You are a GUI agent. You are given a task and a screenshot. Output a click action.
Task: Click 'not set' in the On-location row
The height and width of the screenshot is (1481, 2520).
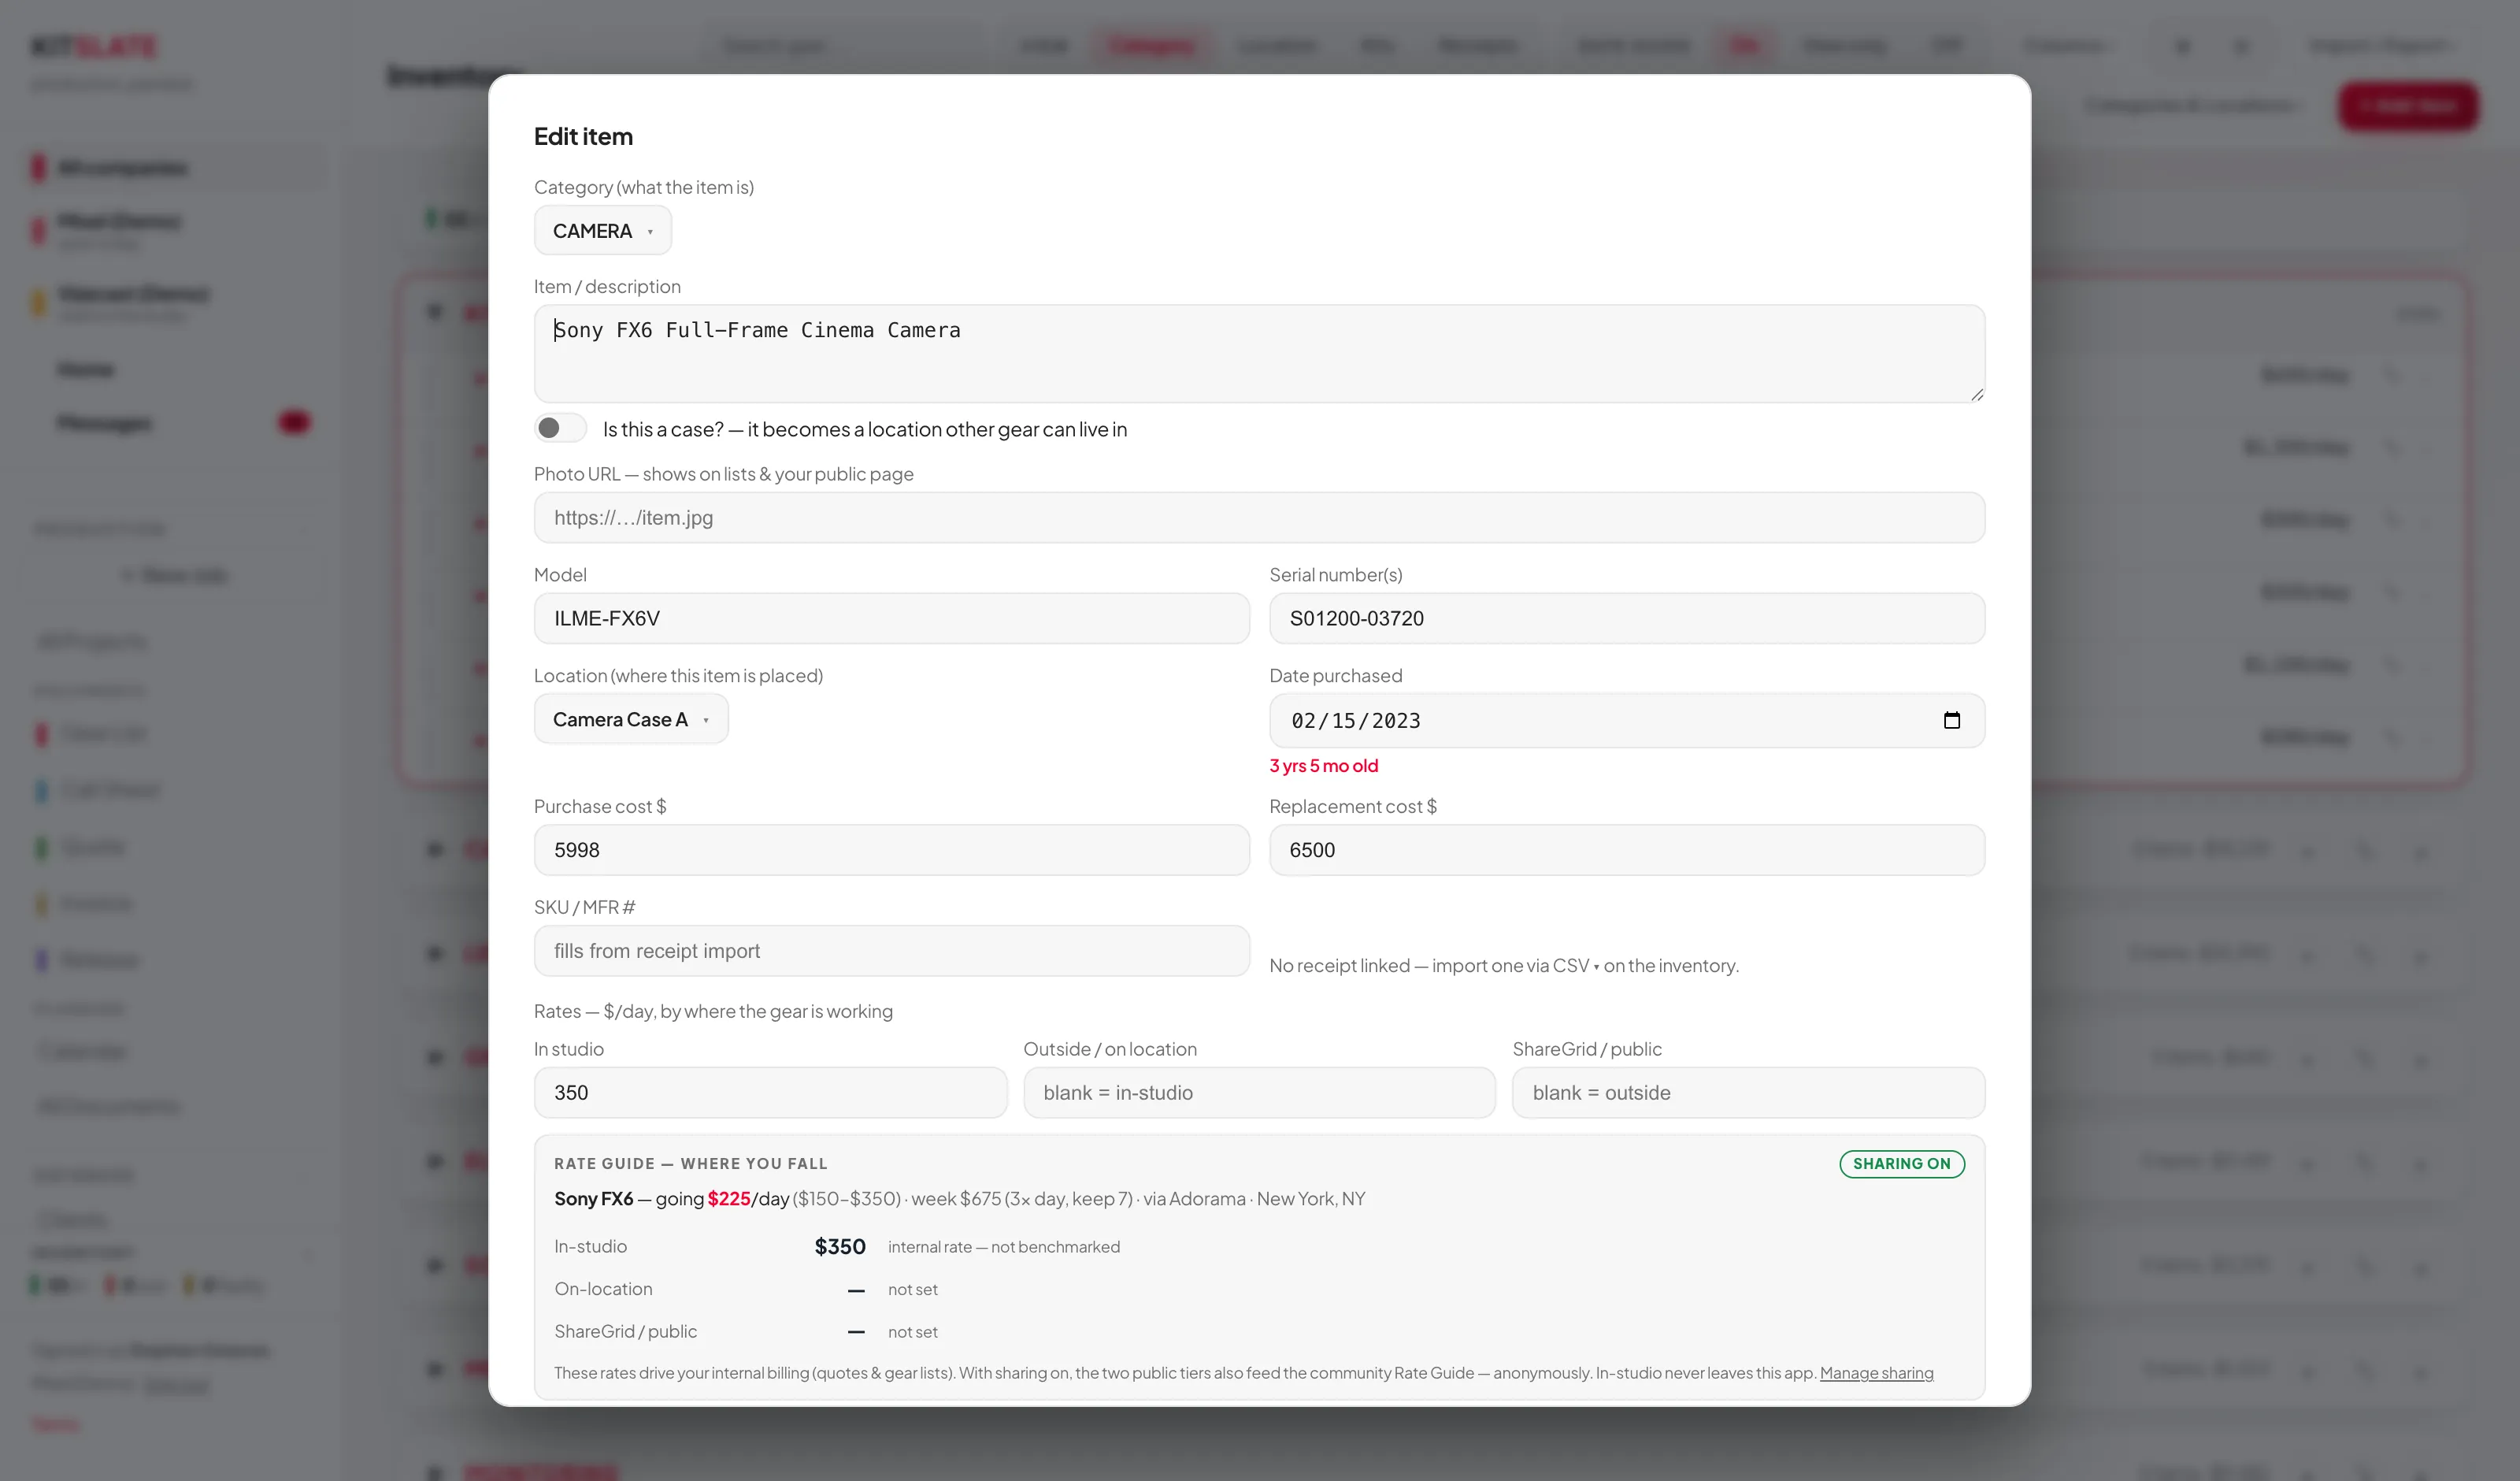pyautogui.click(x=913, y=1290)
